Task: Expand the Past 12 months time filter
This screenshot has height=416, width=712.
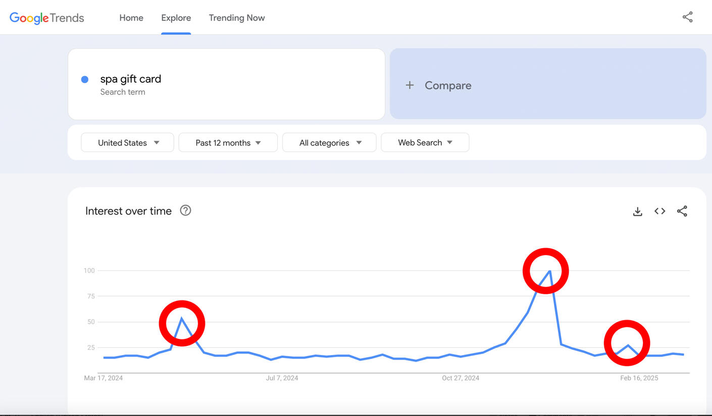Action: click(228, 143)
